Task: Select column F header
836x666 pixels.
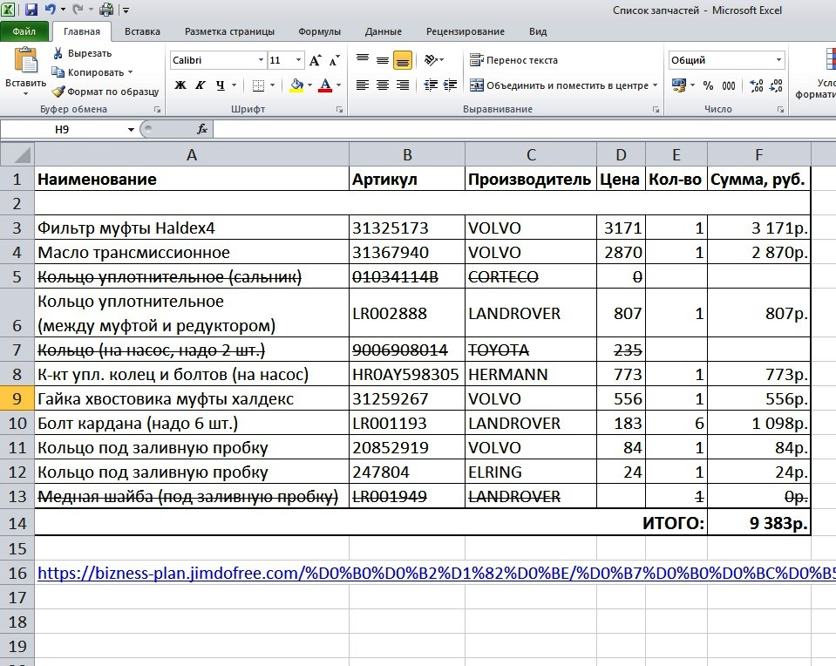Action: (758, 154)
